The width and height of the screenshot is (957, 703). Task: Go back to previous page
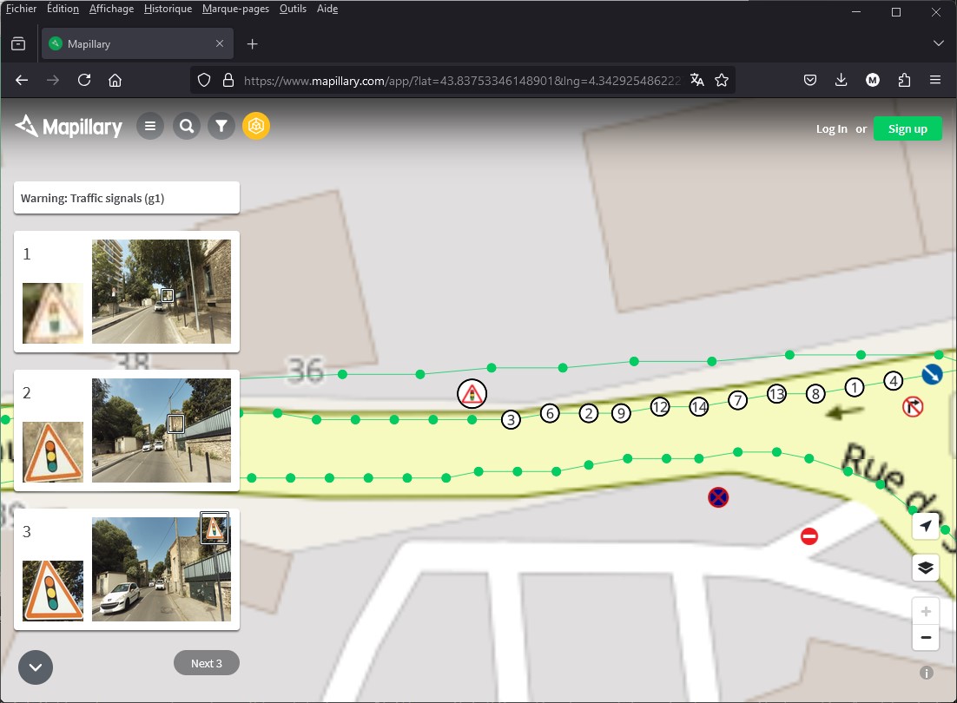(22, 80)
